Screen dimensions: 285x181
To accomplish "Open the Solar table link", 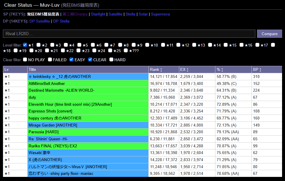I will click(x=143, y=14).
